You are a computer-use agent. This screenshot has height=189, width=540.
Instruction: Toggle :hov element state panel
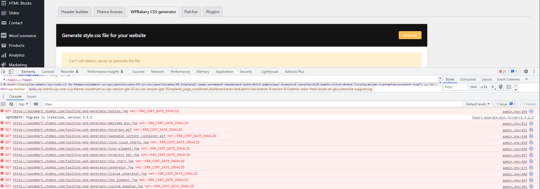(473, 87)
